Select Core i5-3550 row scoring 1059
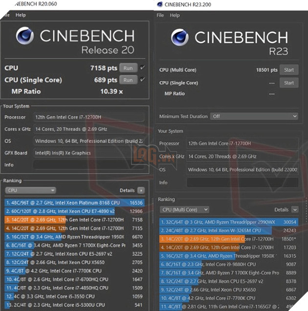The image size is (308, 311). coord(74,296)
